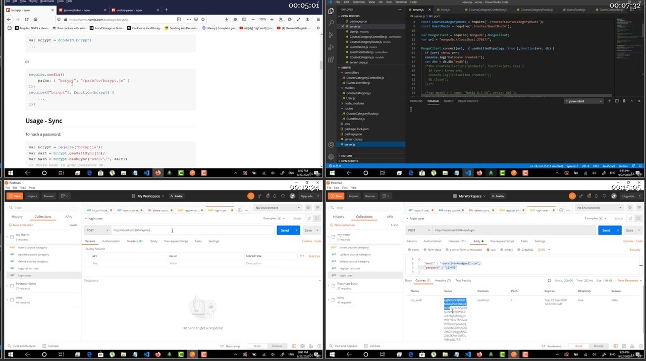Click the Firefox page vertical scrollbar
The width and height of the screenshot is (646, 361).
(x=321, y=66)
